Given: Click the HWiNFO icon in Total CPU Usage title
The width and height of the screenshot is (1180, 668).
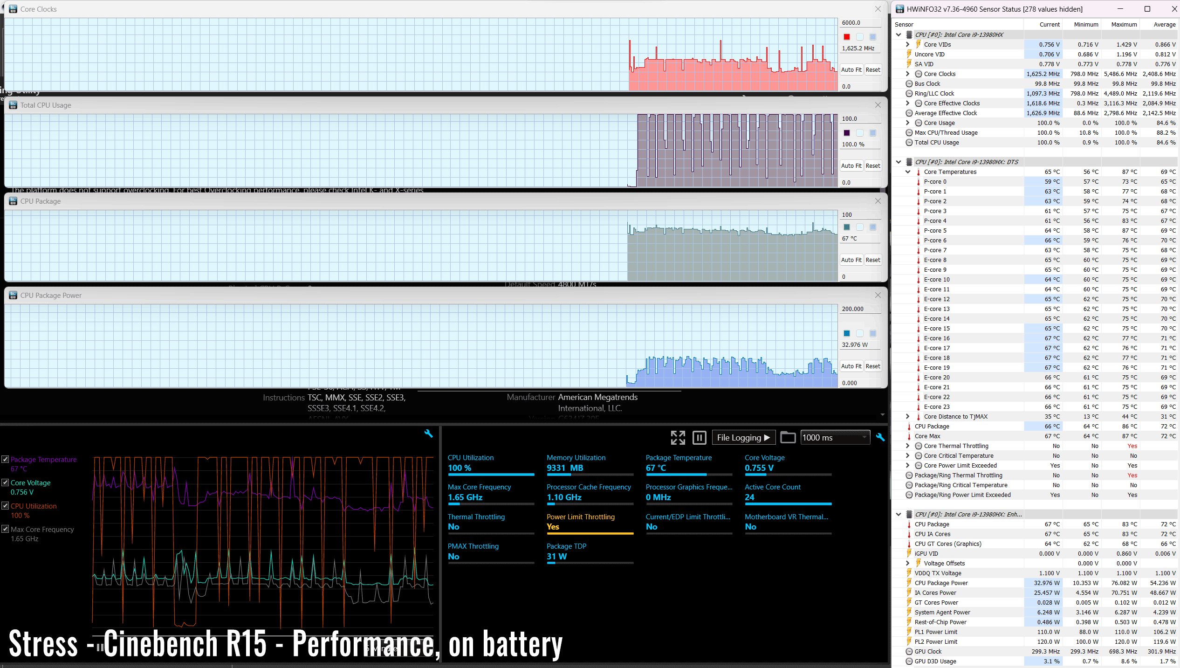Looking at the screenshot, I should pyautogui.click(x=13, y=105).
